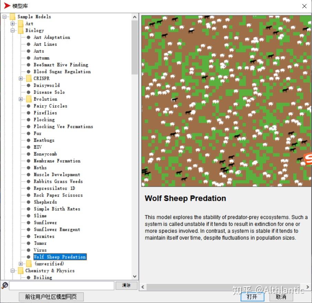This screenshot has height=303, width=312.
Task: Click the Art folder icon
Action: (21, 24)
